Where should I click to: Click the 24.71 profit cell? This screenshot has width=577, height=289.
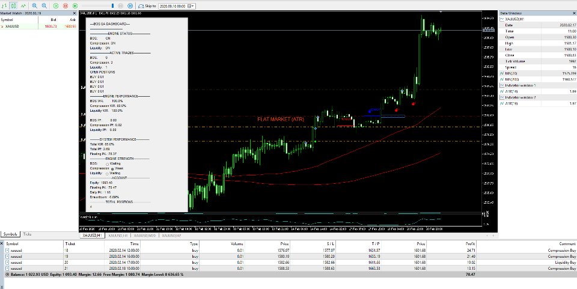click(470, 251)
